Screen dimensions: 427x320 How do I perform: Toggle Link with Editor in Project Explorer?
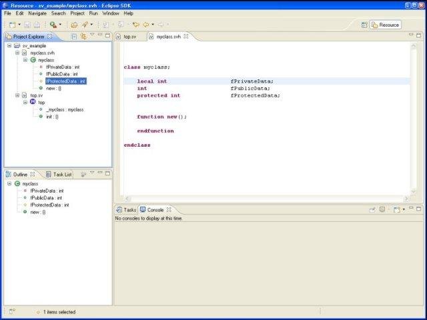tap(83, 37)
